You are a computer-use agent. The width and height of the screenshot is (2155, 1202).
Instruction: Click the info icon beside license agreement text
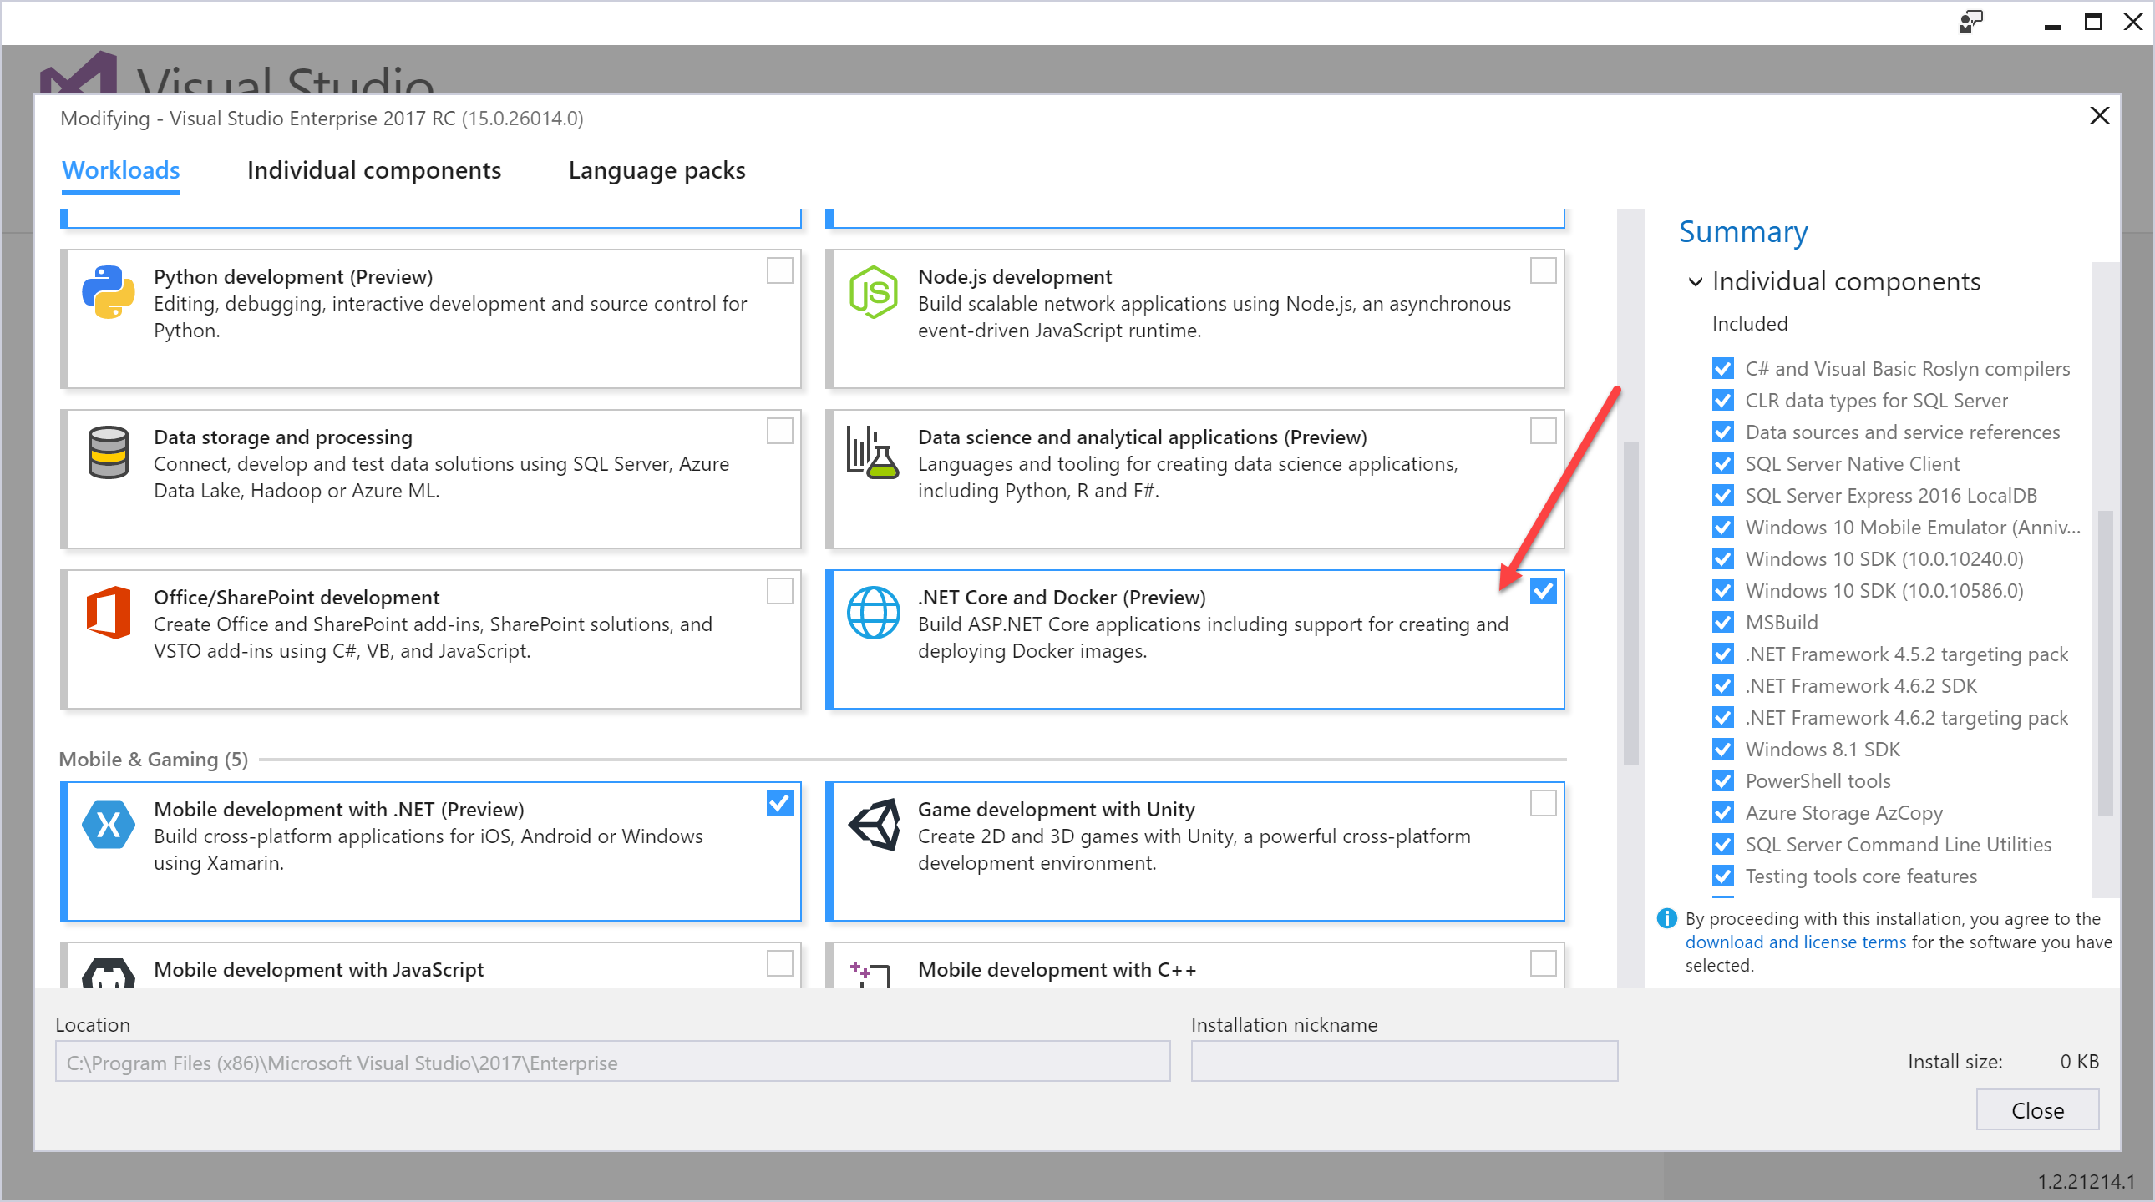click(x=1666, y=919)
